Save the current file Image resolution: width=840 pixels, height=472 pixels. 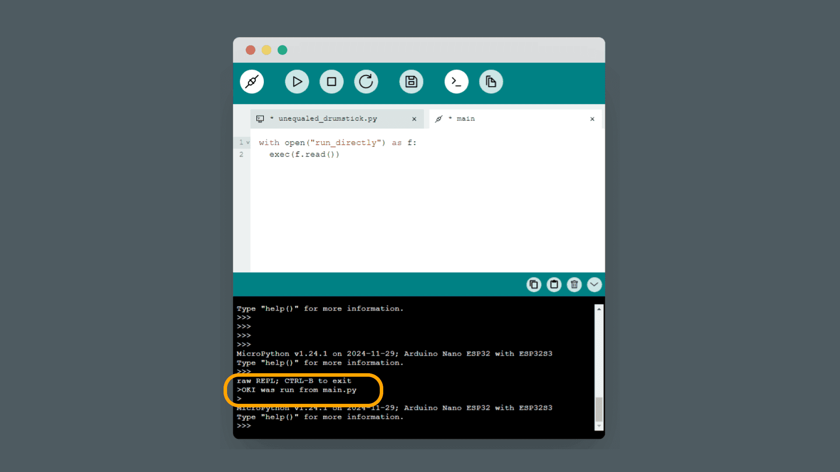(411, 82)
